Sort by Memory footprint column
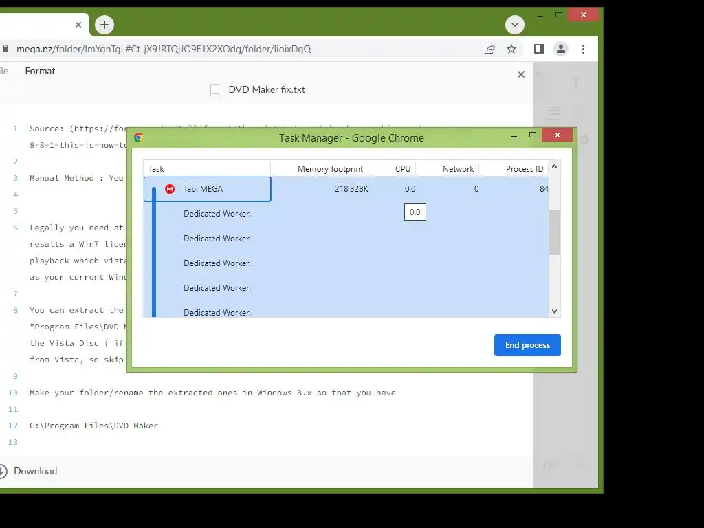 (x=320, y=169)
